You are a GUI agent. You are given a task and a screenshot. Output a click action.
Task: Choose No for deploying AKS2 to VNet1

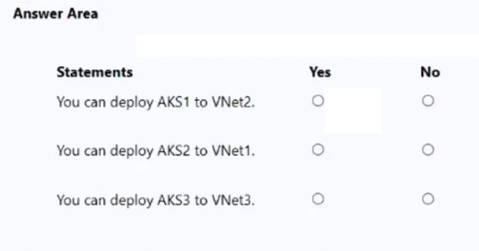[428, 150]
